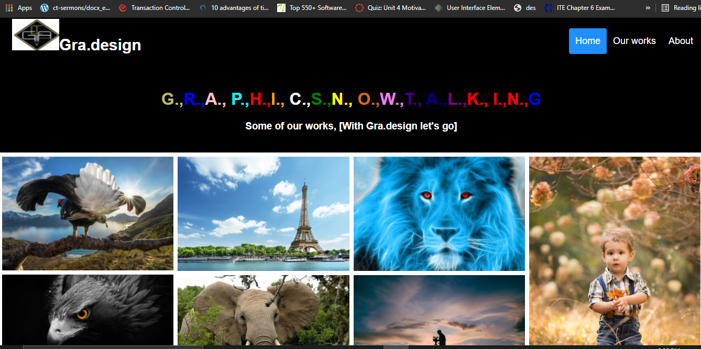
Task: Open the black-and-white eagle photo
Action: (87, 310)
